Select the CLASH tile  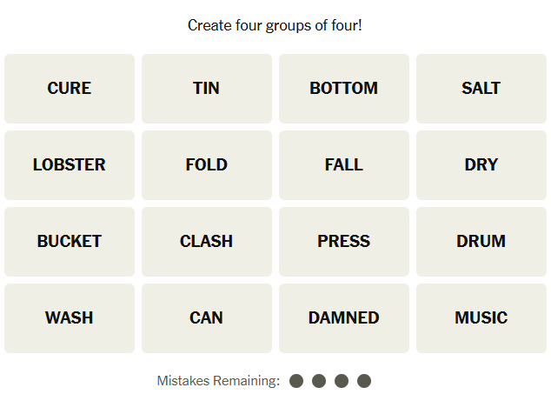[207, 241]
